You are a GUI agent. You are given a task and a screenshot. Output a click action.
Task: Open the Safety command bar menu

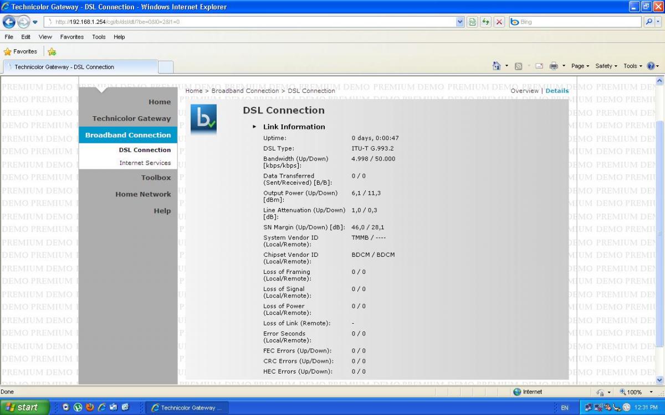tap(606, 66)
